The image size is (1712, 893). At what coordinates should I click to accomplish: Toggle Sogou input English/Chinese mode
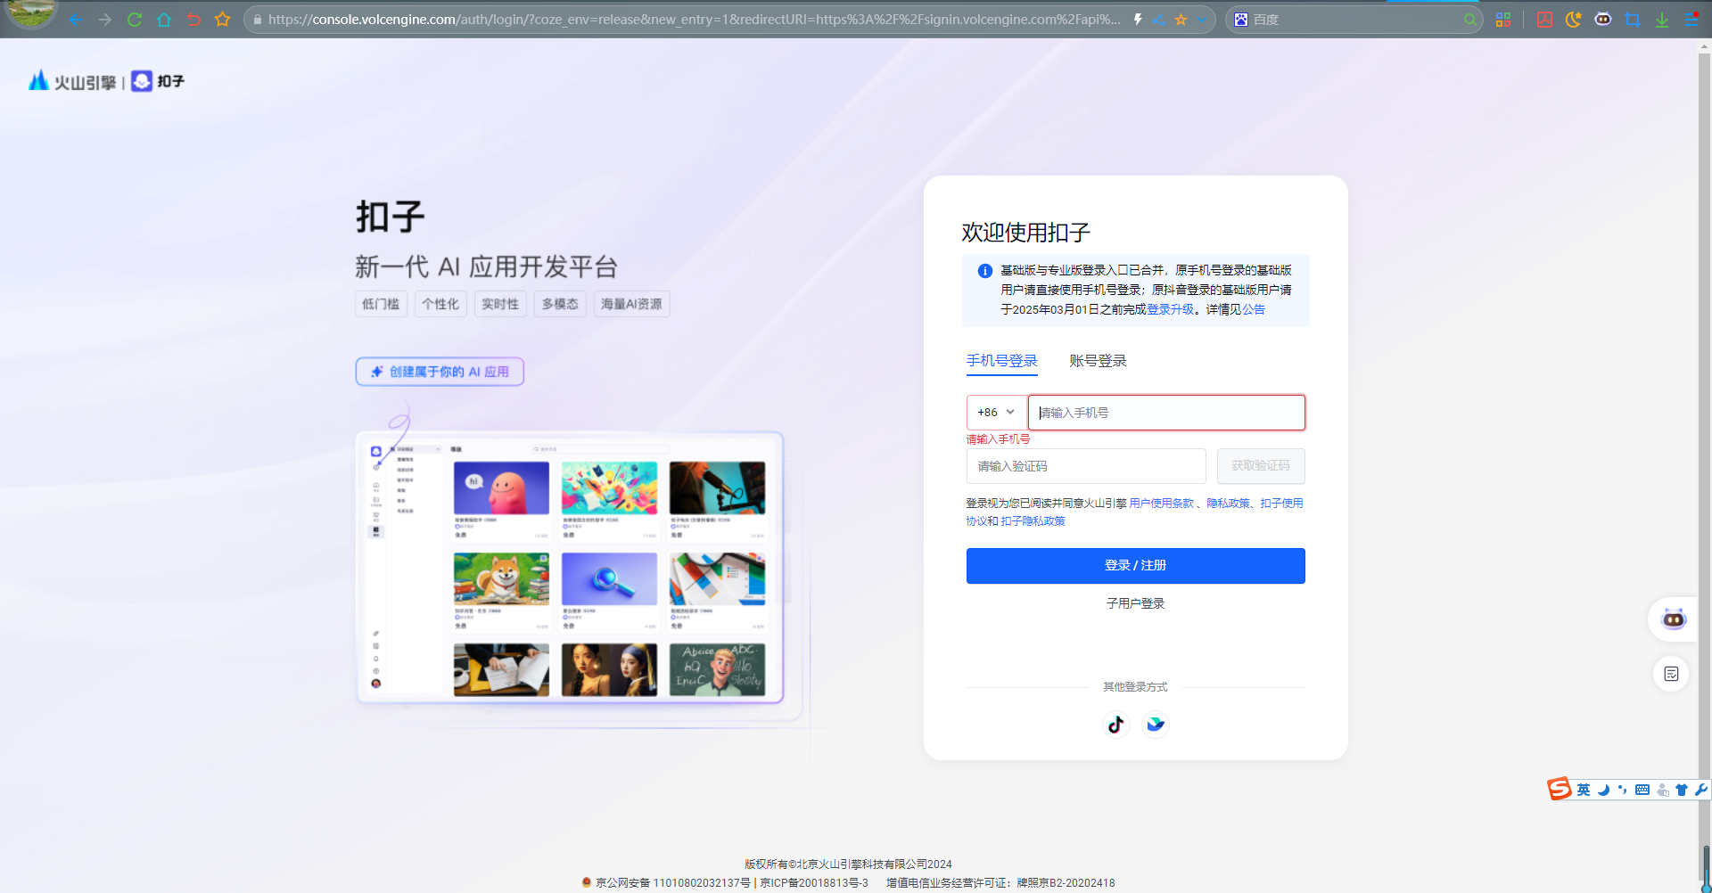1583,790
